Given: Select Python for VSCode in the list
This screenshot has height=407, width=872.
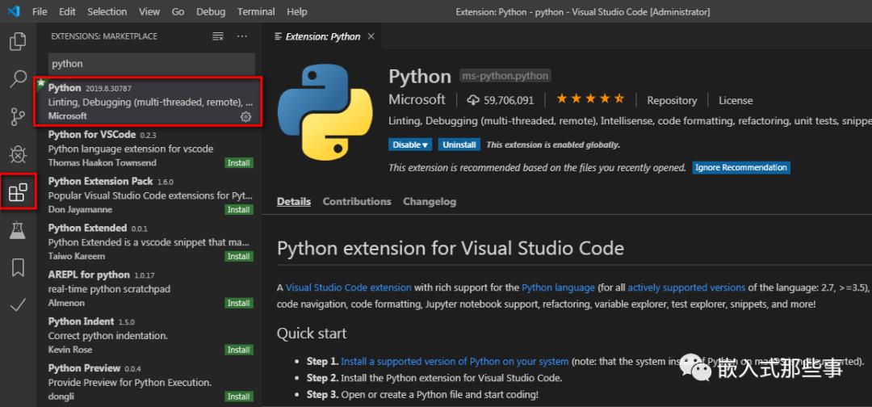Looking at the screenshot, I should [x=148, y=149].
